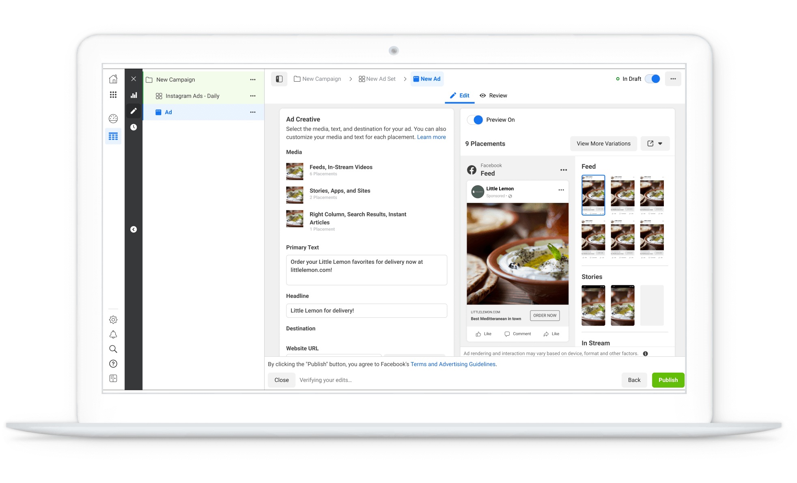Select the second Stories preview thumbnail

tap(623, 306)
